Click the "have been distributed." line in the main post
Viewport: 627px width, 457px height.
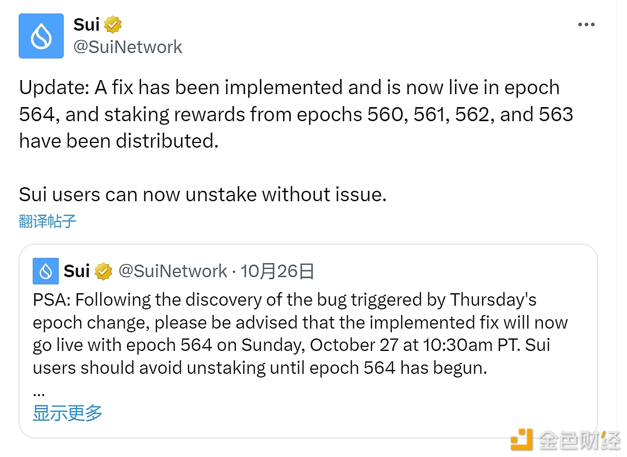click(x=119, y=141)
